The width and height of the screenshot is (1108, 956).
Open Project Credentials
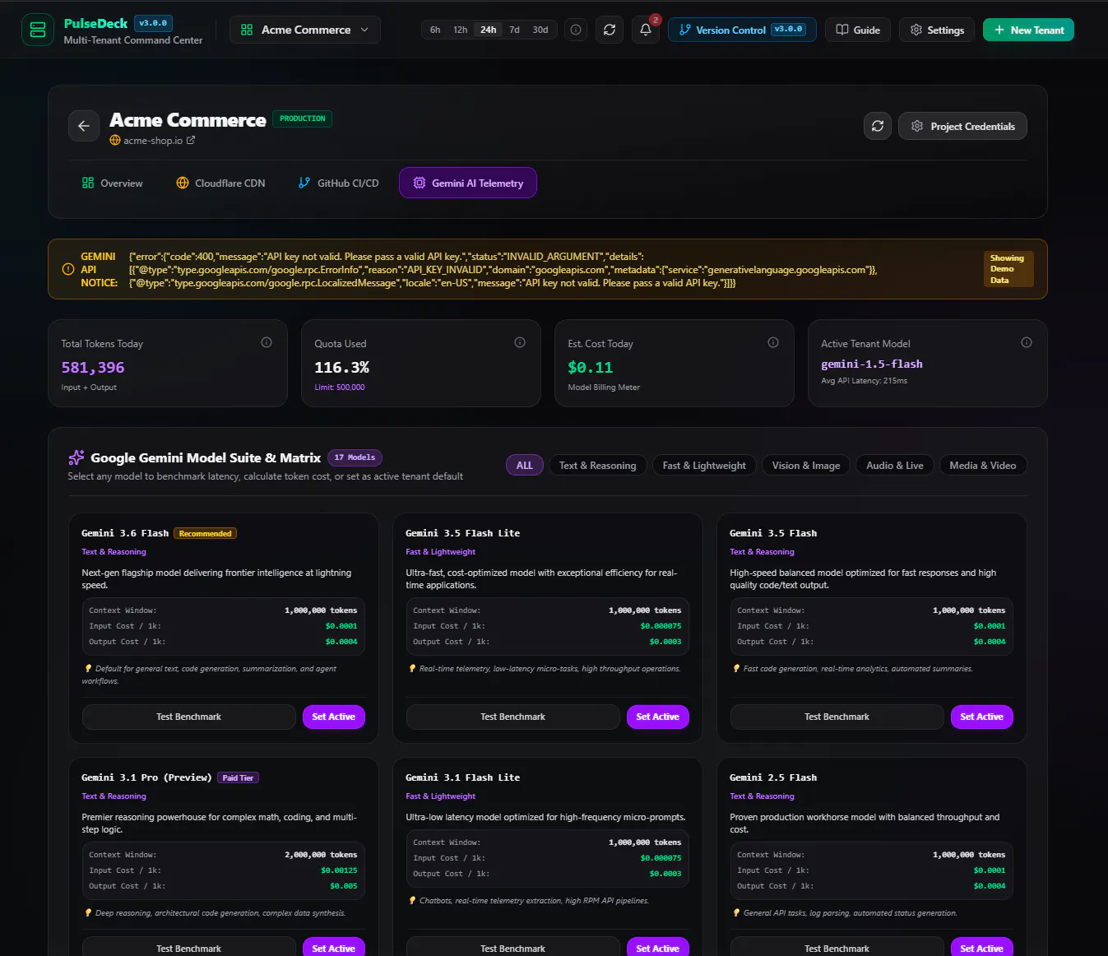(962, 126)
